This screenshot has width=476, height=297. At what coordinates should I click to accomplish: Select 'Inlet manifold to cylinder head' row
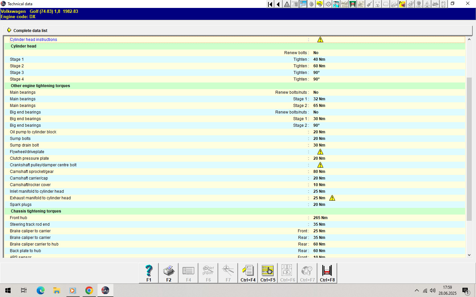[x=235, y=191]
